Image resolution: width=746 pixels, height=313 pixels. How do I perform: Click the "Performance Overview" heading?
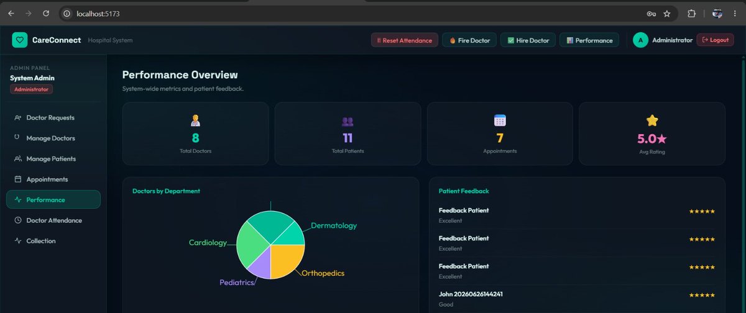point(180,75)
